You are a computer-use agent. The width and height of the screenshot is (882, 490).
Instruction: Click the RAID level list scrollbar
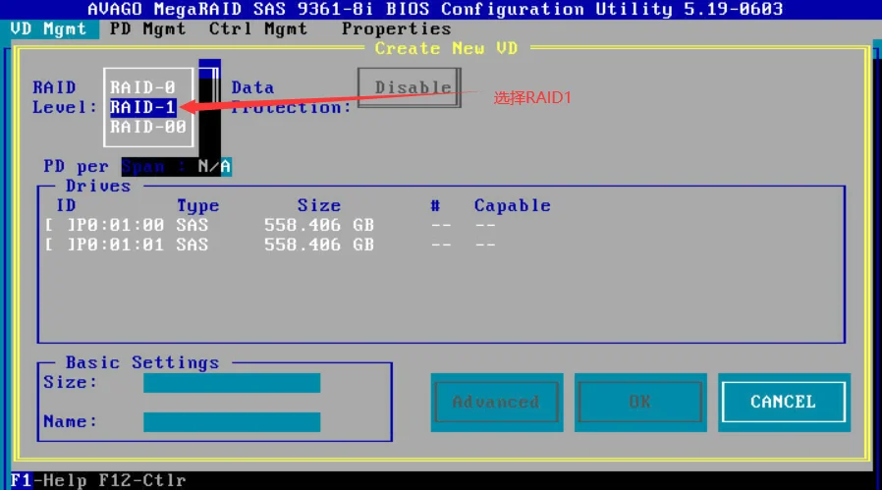(x=209, y=107)
